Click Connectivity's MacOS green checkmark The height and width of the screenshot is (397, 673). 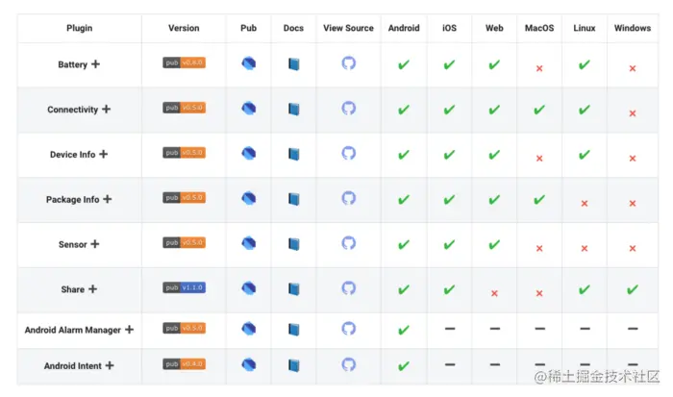click(x=539, y=110)
